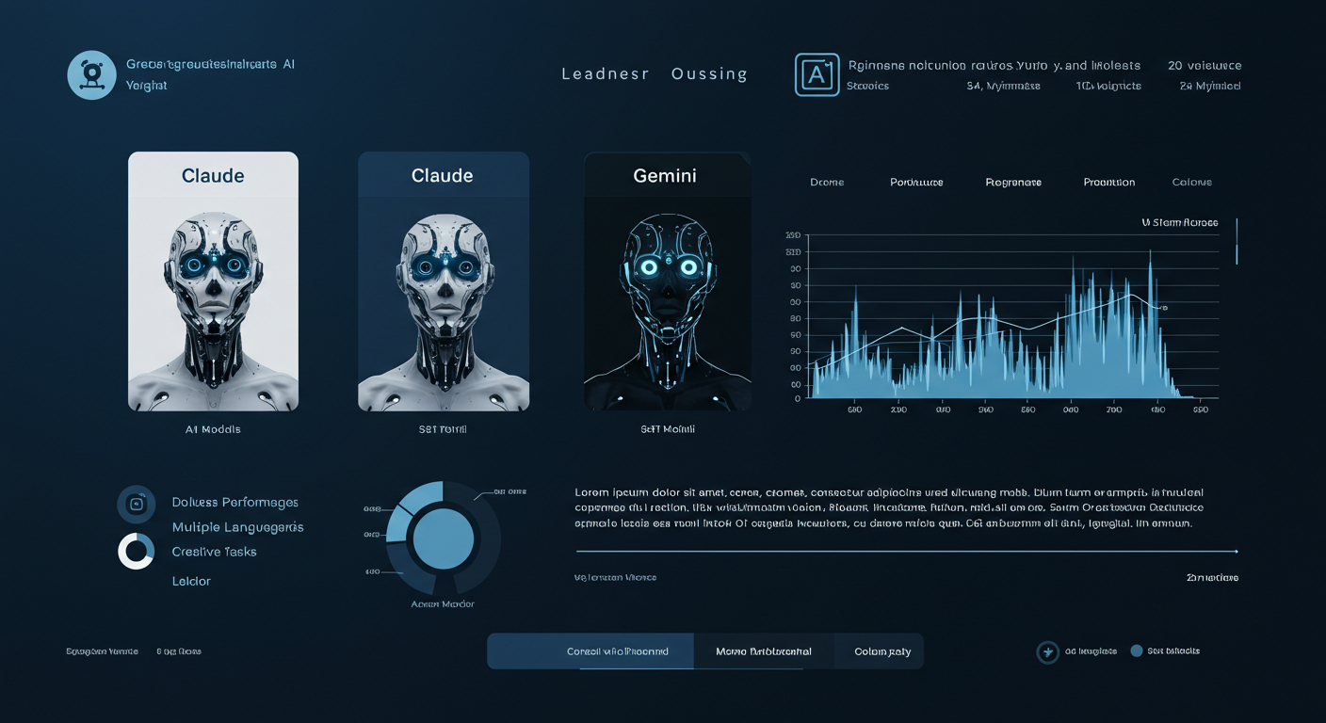Click the solid blue dot legend icon

click(x=1136, y=651)
